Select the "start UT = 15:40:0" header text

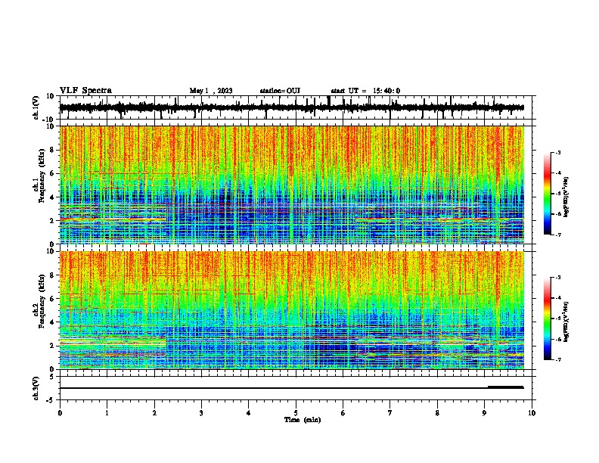(365, 91)
